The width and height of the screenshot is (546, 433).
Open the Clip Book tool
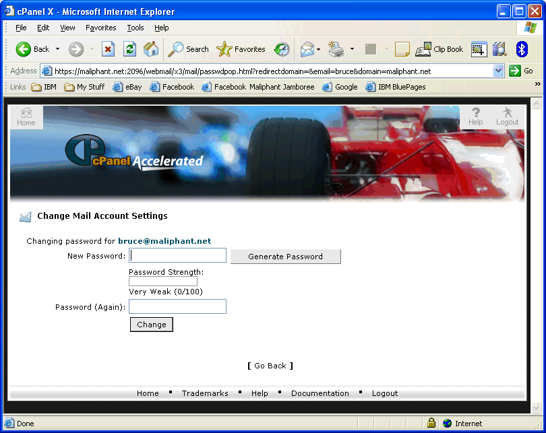point(439,49)
